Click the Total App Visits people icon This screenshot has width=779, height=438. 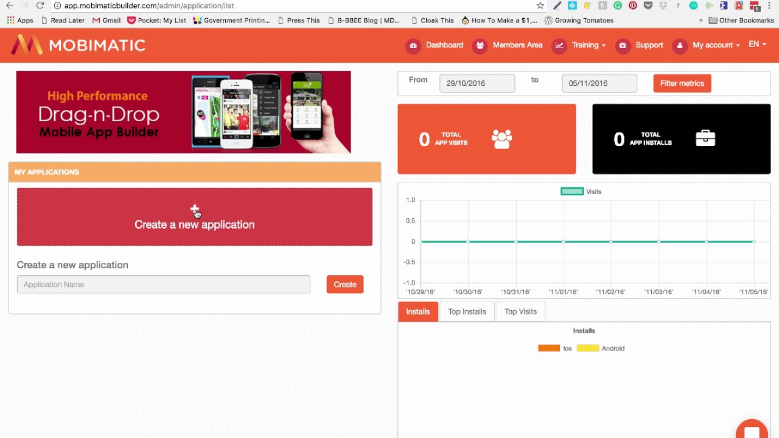(x=502, y=139)
